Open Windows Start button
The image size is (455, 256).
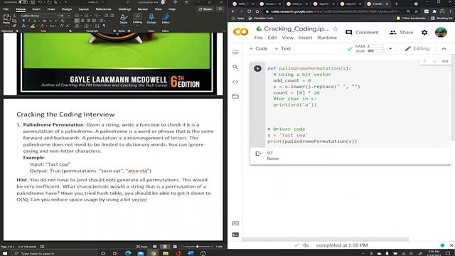(5, 253)
